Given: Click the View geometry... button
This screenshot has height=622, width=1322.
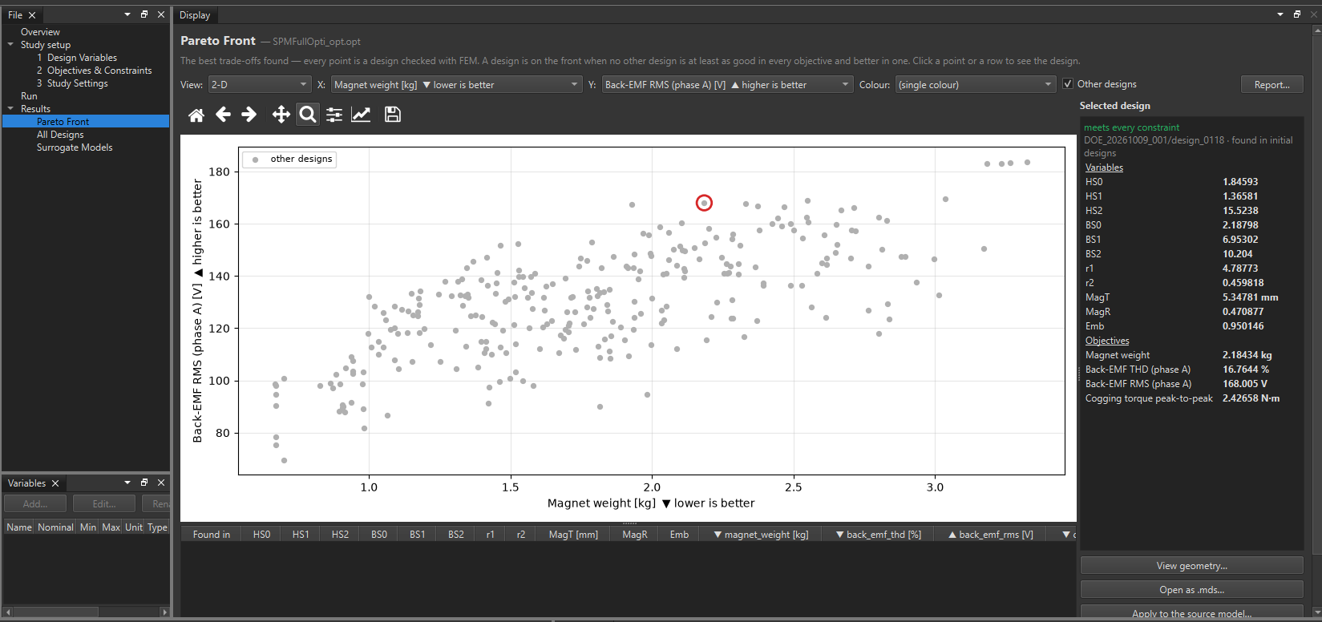Looking at the screenshot, I should [1191, 566].
